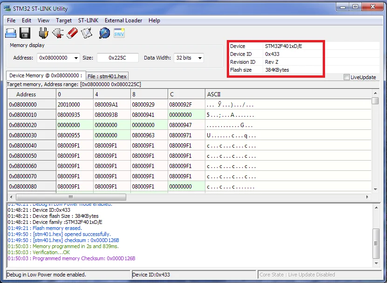Click log panel scroll up arrow
387x283 pixels.
(376, 208)
